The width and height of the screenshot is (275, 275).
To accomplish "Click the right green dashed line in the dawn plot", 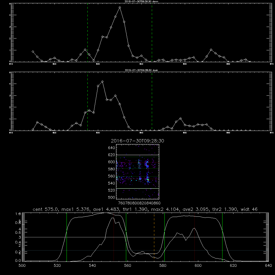I will point(152,33).
